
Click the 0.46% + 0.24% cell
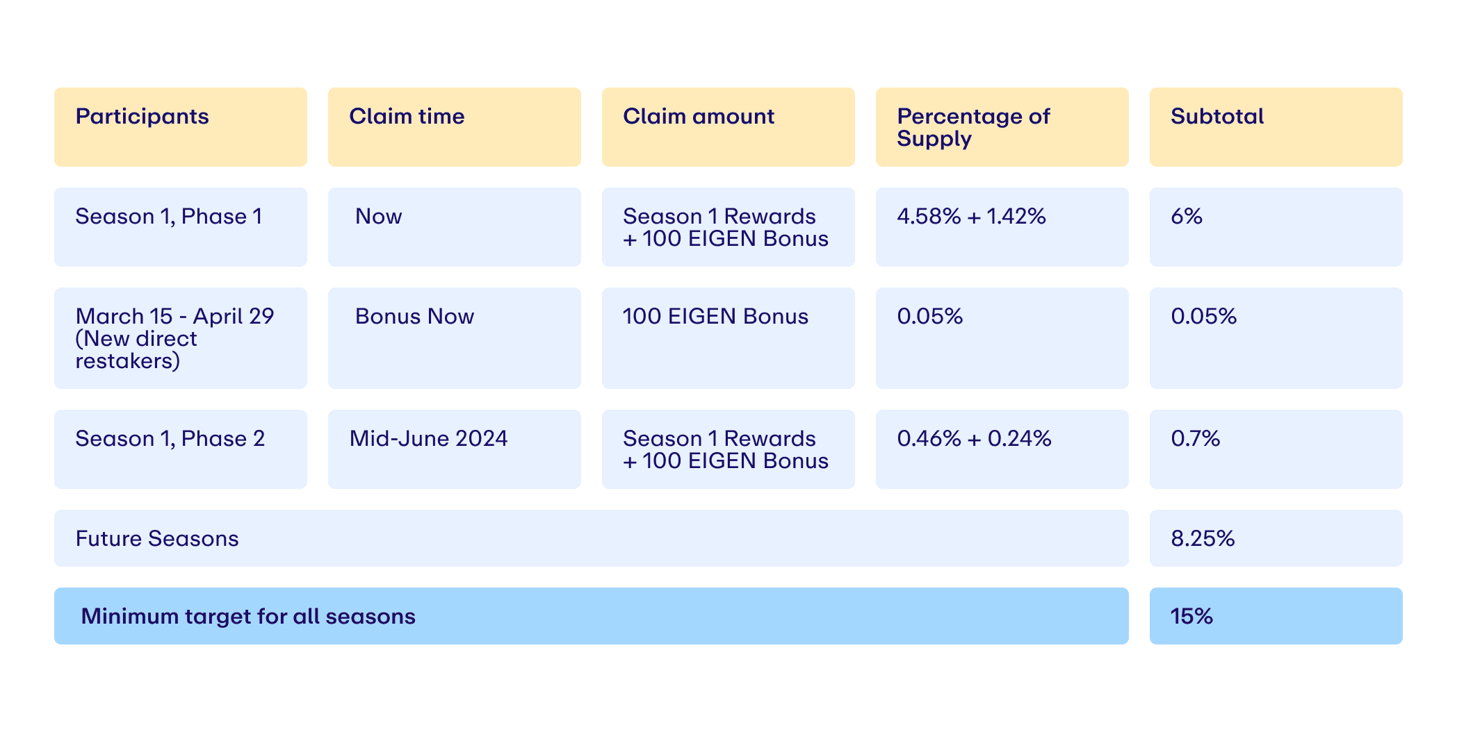coord(1002,449)
